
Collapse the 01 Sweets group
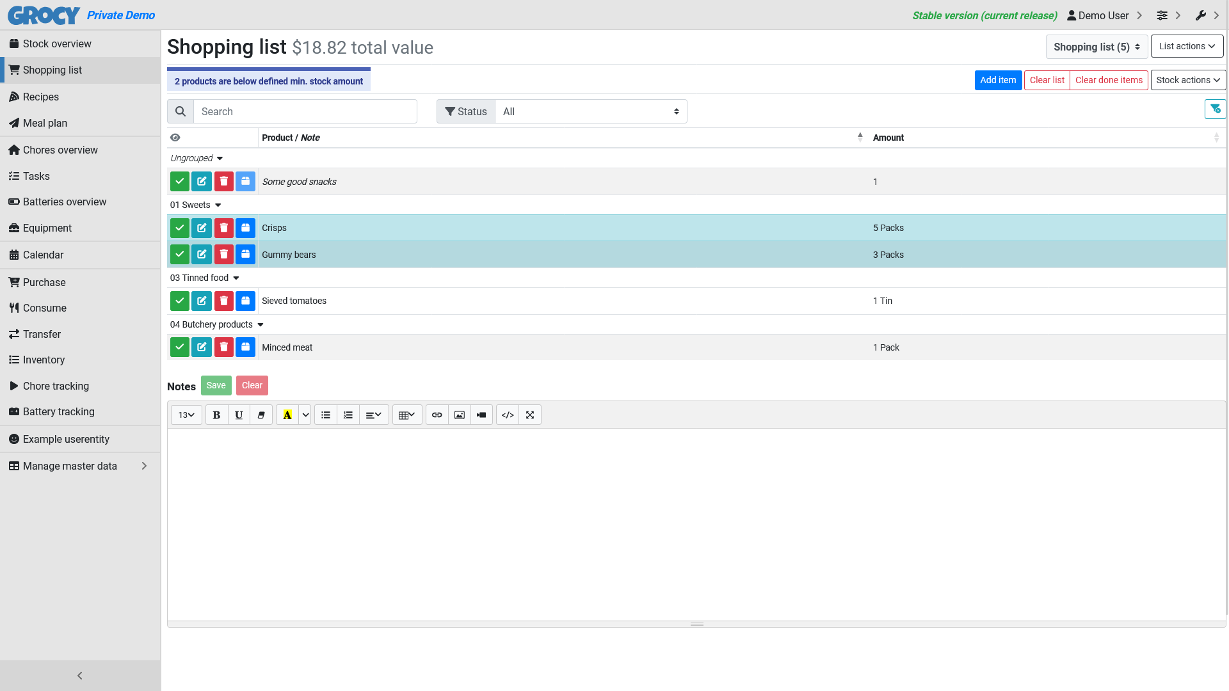[x=218, y=205]
